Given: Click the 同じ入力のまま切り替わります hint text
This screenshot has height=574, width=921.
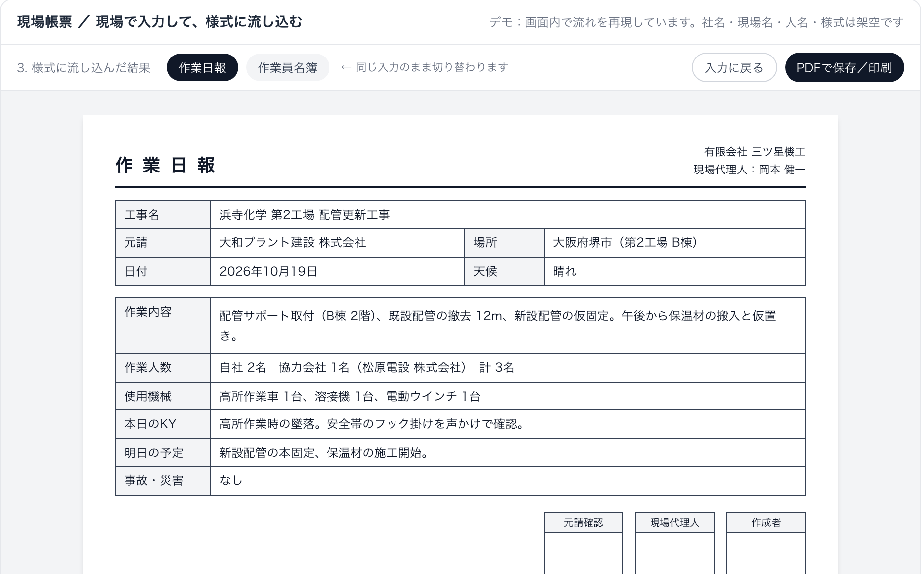Looking at the screenshot, I should [x=425, y=67].
